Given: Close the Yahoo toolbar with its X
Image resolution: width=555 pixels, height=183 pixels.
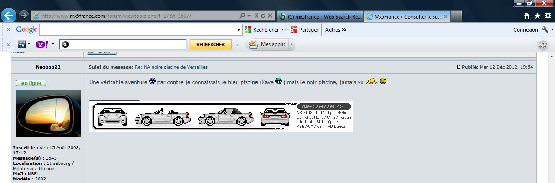Looking at the screenshot, I should (x=8, y=44).
